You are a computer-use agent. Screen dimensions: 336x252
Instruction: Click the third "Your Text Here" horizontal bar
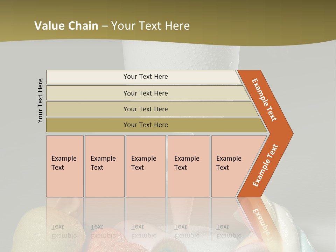pyautogui.click(x=146, y=109)
